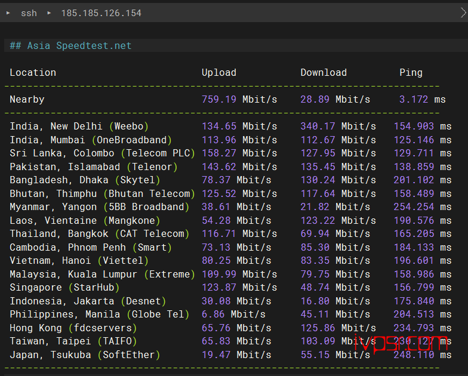Select Hanoi ping value 196.601
Image resolution: width=468 pixels, height=376 pixels.
414,260
